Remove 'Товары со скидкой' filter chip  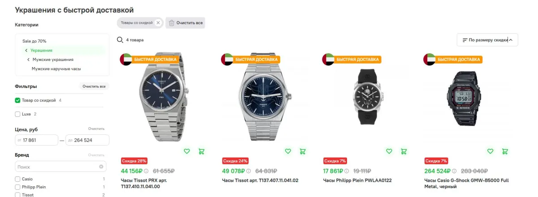coord(158,23)
